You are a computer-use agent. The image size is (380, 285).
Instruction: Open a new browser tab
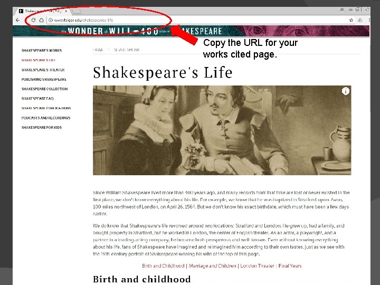[77, 11]
